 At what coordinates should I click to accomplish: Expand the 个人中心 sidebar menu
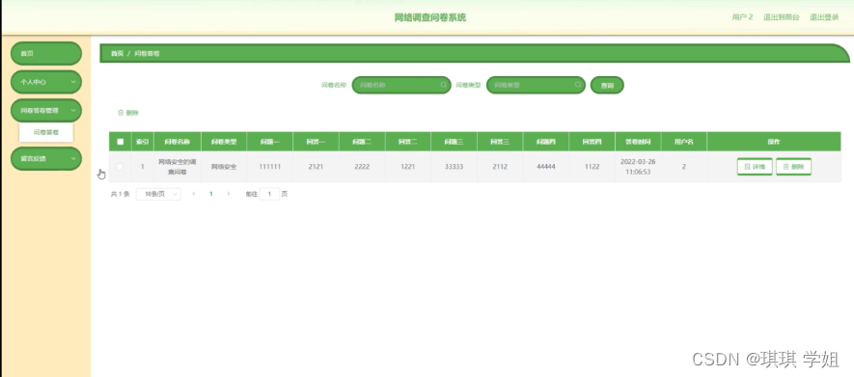46,82
